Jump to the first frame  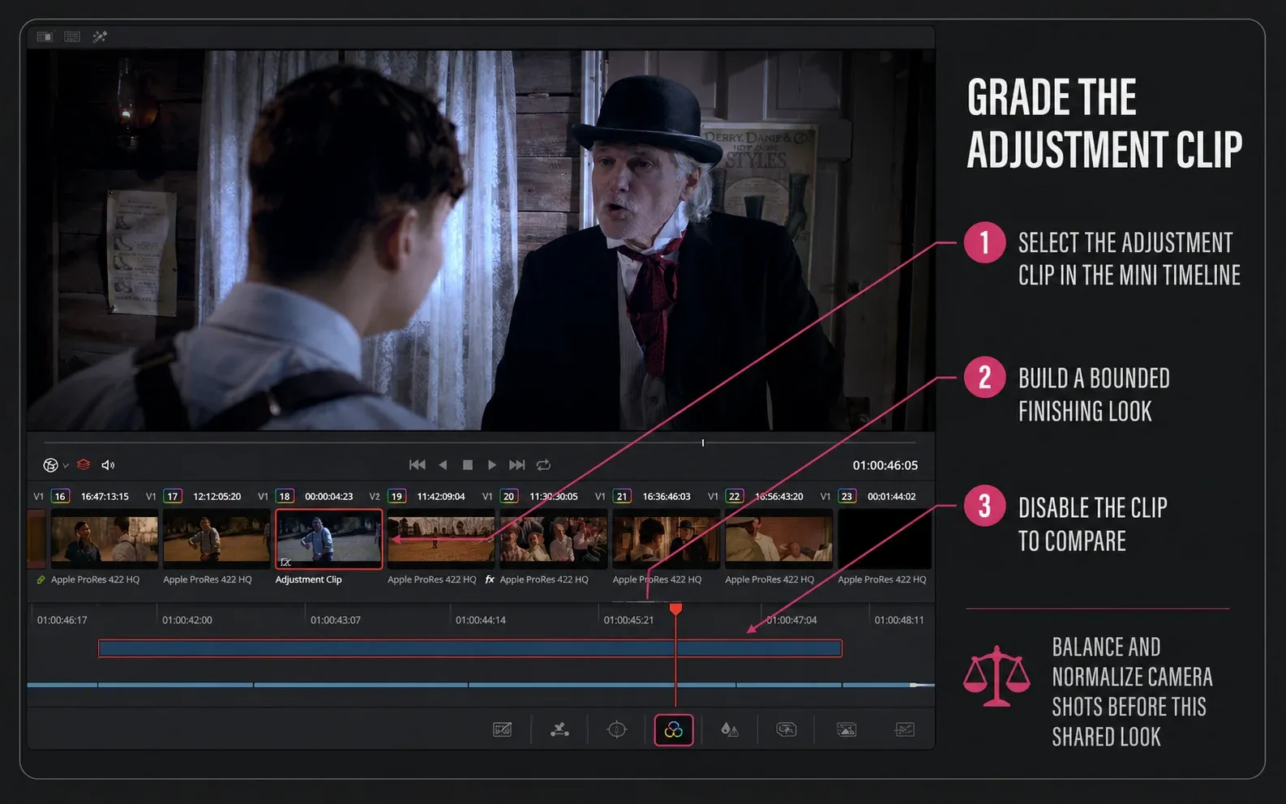[418, 464]
